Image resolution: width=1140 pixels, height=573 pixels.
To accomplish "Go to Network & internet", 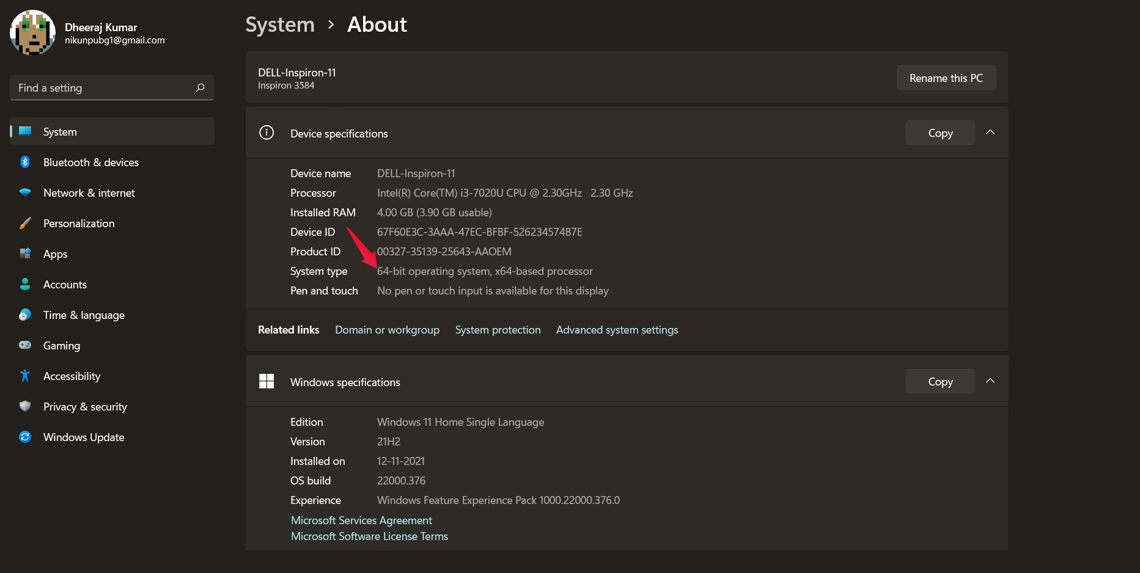I will click(112, 192).
